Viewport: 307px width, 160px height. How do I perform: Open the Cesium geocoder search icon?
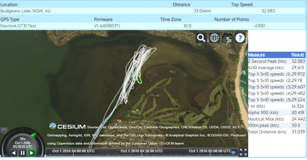pos(201,38)
